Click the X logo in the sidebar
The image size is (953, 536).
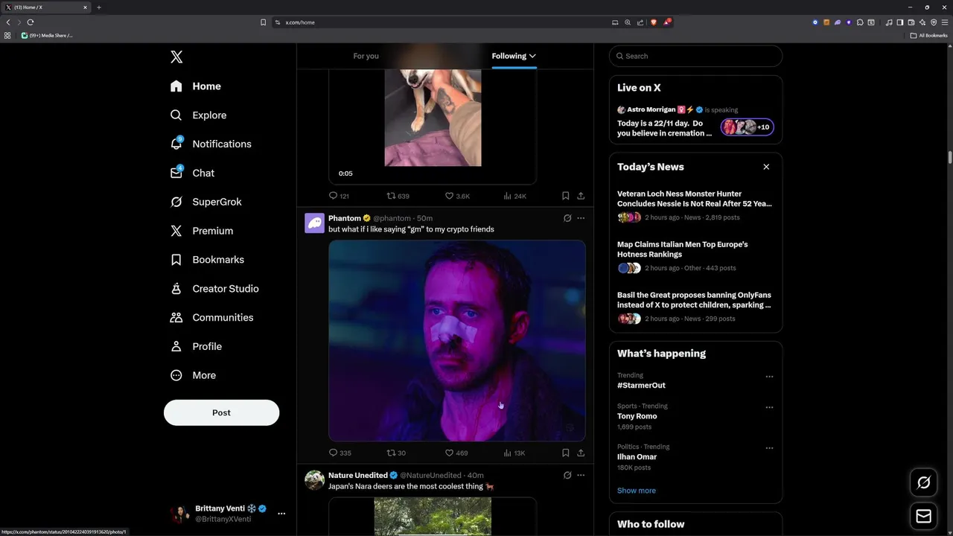pyautogui.click(x=176, y=57)
